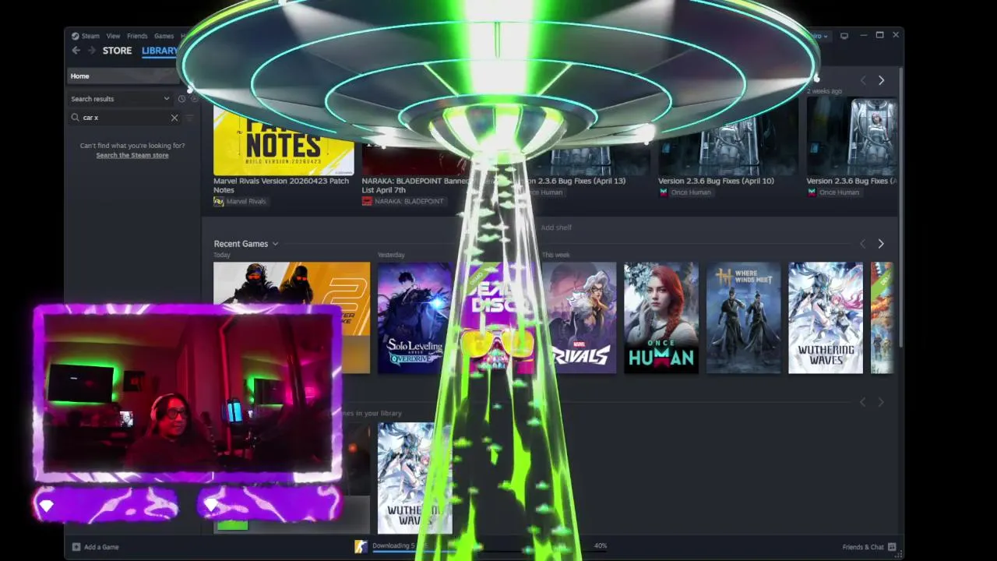Show previous news items with left arrow
Screen dimensions: 997x561
tap(862, 80)
